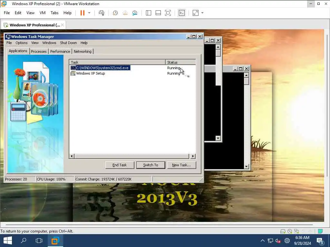This screenshot has height=247, width=330.
Task: Open the VMware View menu
Action: pos(30,13)
